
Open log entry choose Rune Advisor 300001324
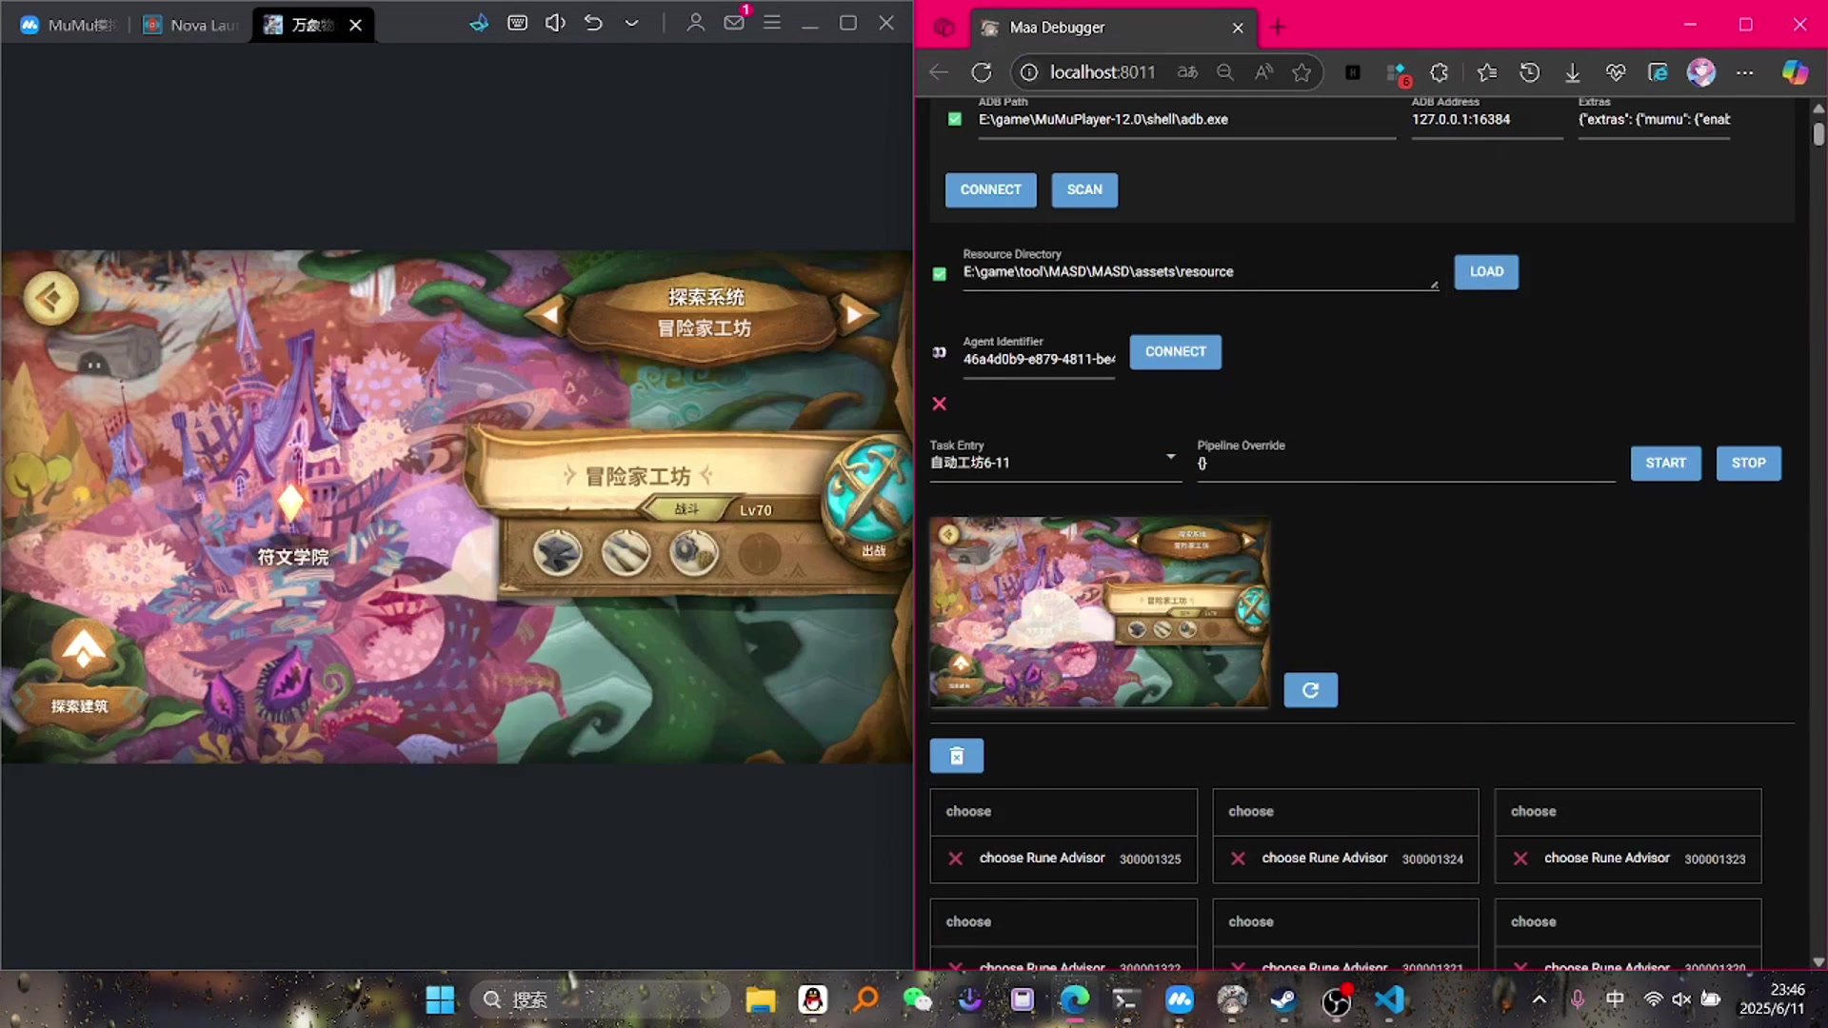[1345, 859]
